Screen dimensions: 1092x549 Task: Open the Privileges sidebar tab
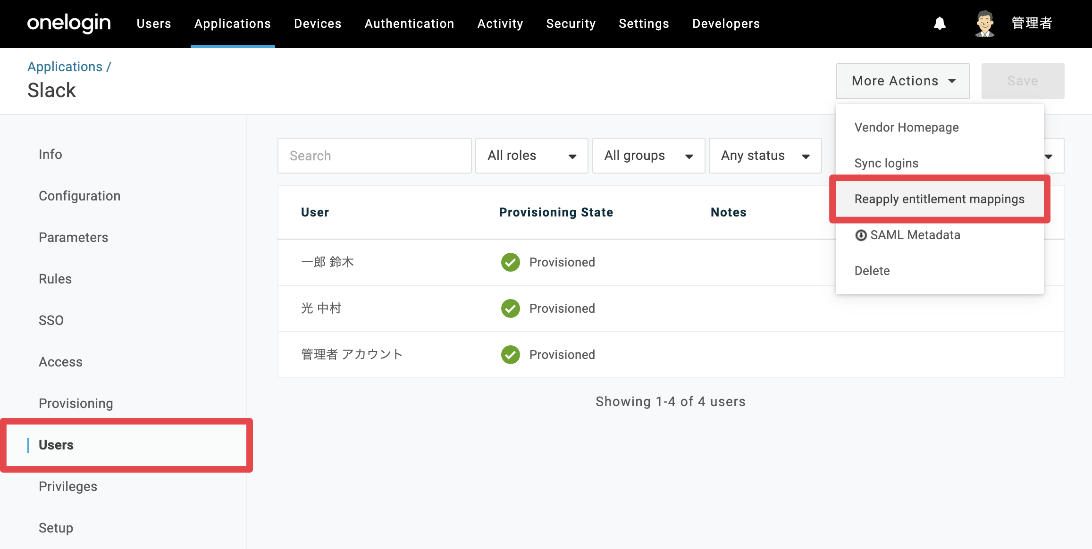tap(68, 487)
